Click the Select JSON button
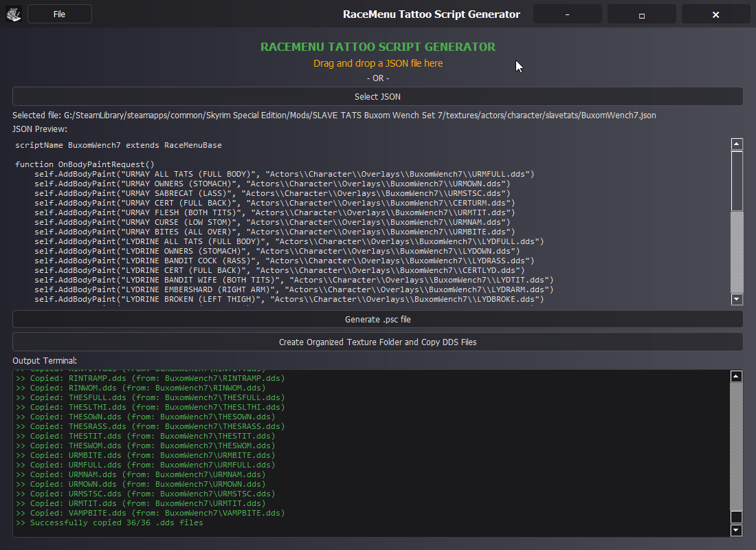756x550 pixels. [377, 96]
